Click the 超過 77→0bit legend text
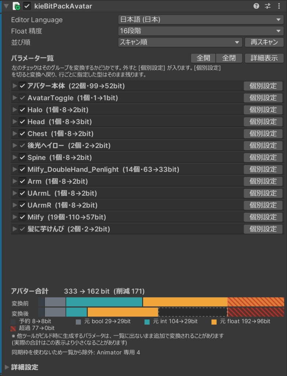Image resolution: width=287 pixels, height=376 pixels. coord(37,328)
